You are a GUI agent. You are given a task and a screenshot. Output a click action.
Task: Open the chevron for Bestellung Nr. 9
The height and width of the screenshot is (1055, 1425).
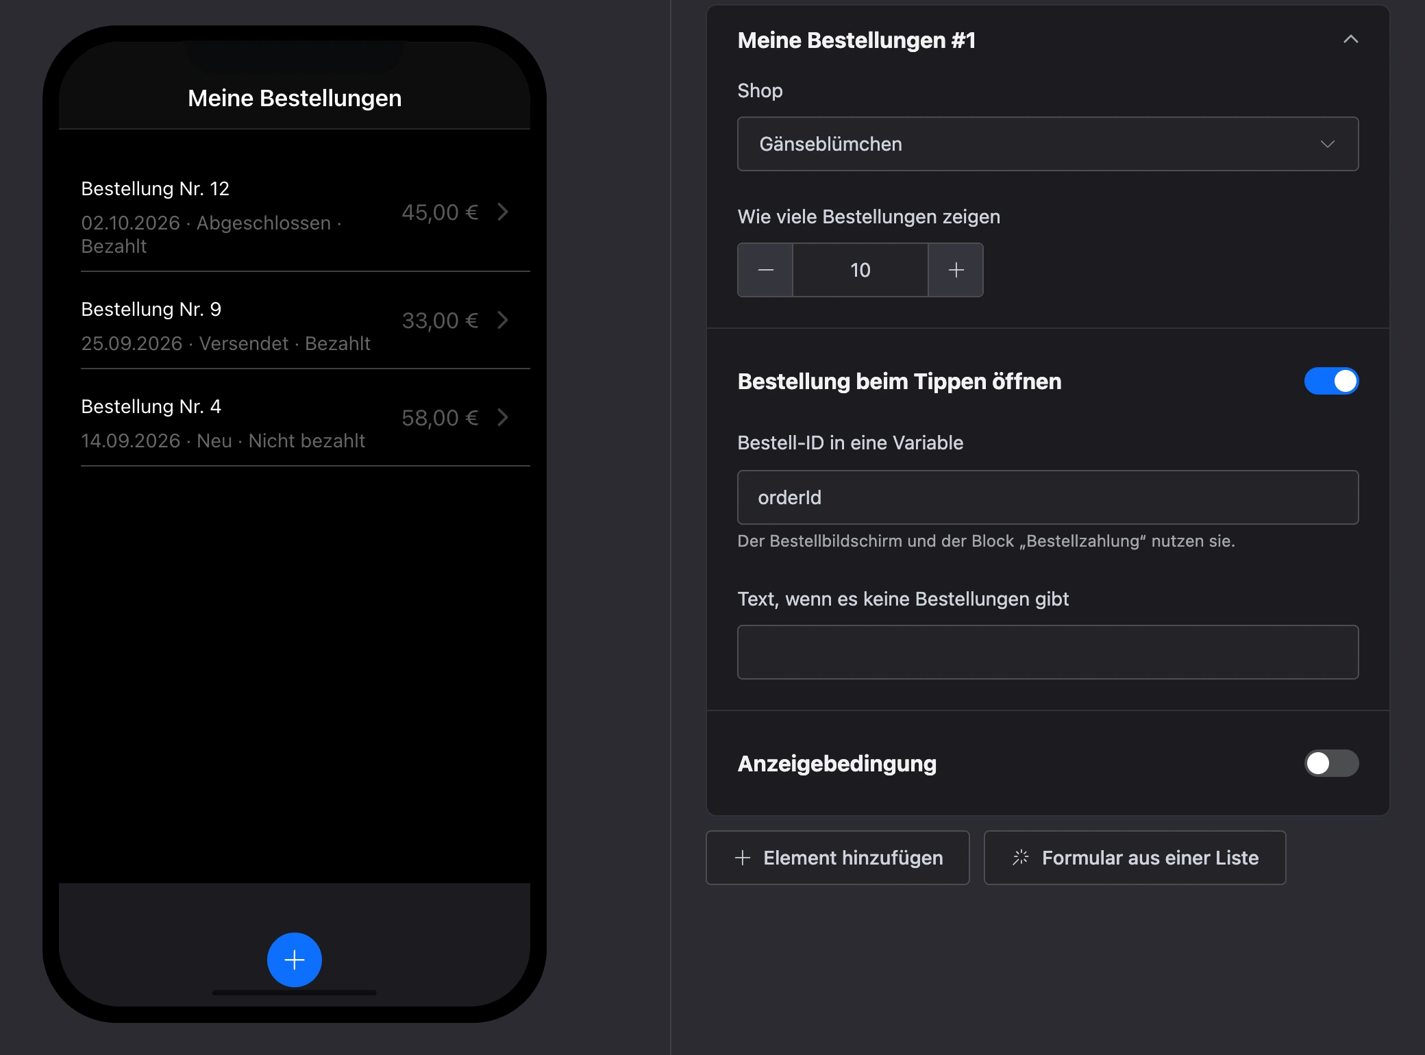click(x=503, y=320)
